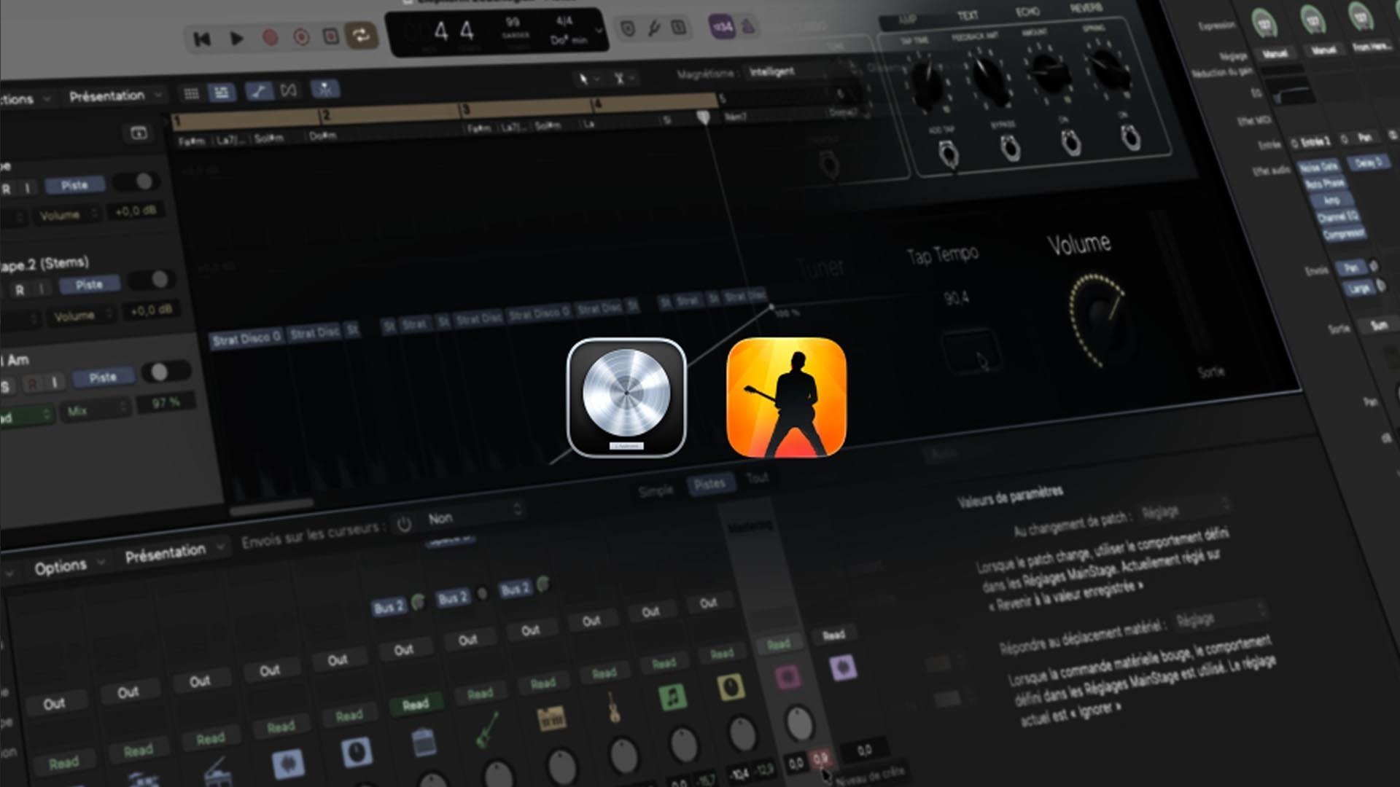Click the Logic Pro app icon
The image size is (1400, 787).
(x=626, y=398)
